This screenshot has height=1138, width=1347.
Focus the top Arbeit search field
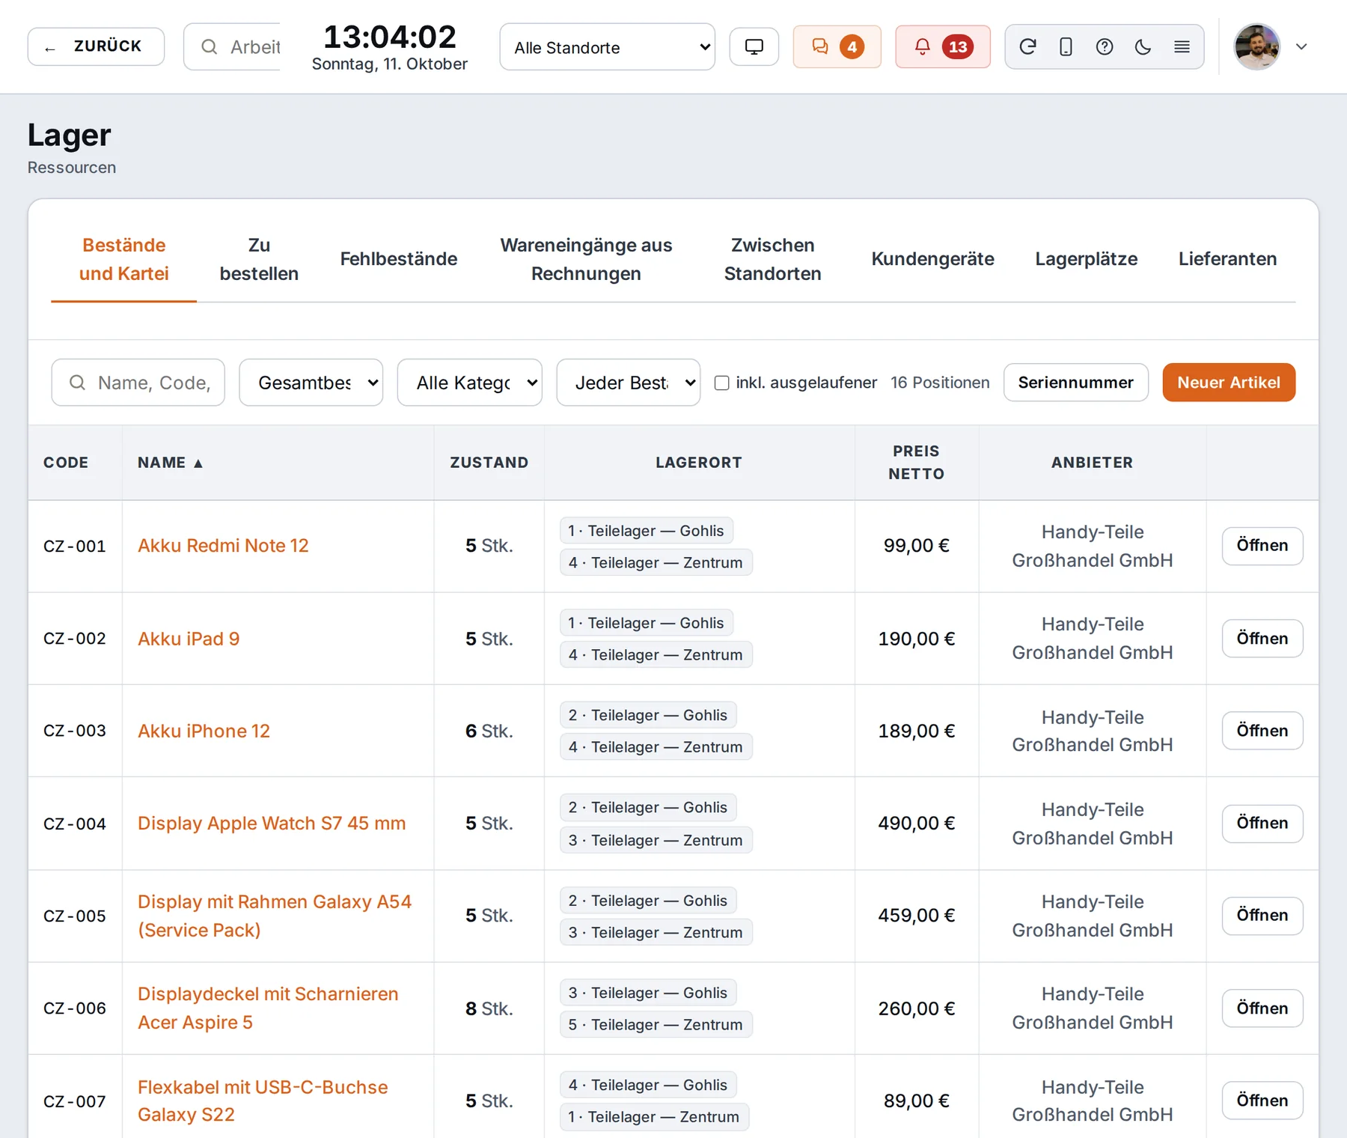pos(232,47)
